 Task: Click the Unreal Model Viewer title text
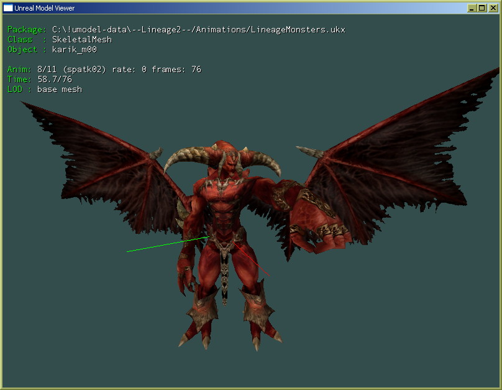[44, 8]
